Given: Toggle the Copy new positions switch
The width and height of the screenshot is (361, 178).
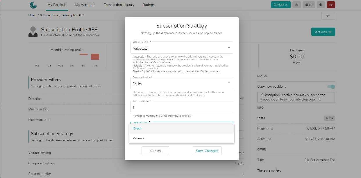Looking at the screenshot, I should pyautogui.click(x=331, y=87).
